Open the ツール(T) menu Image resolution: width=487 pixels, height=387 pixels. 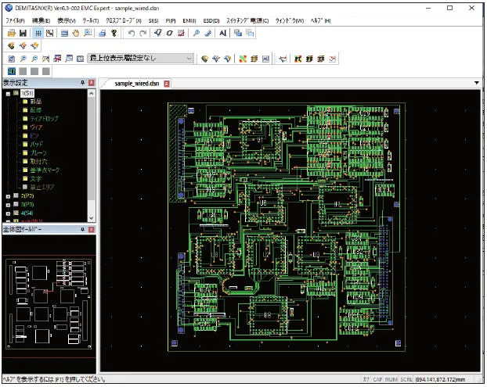click(90, 21)
